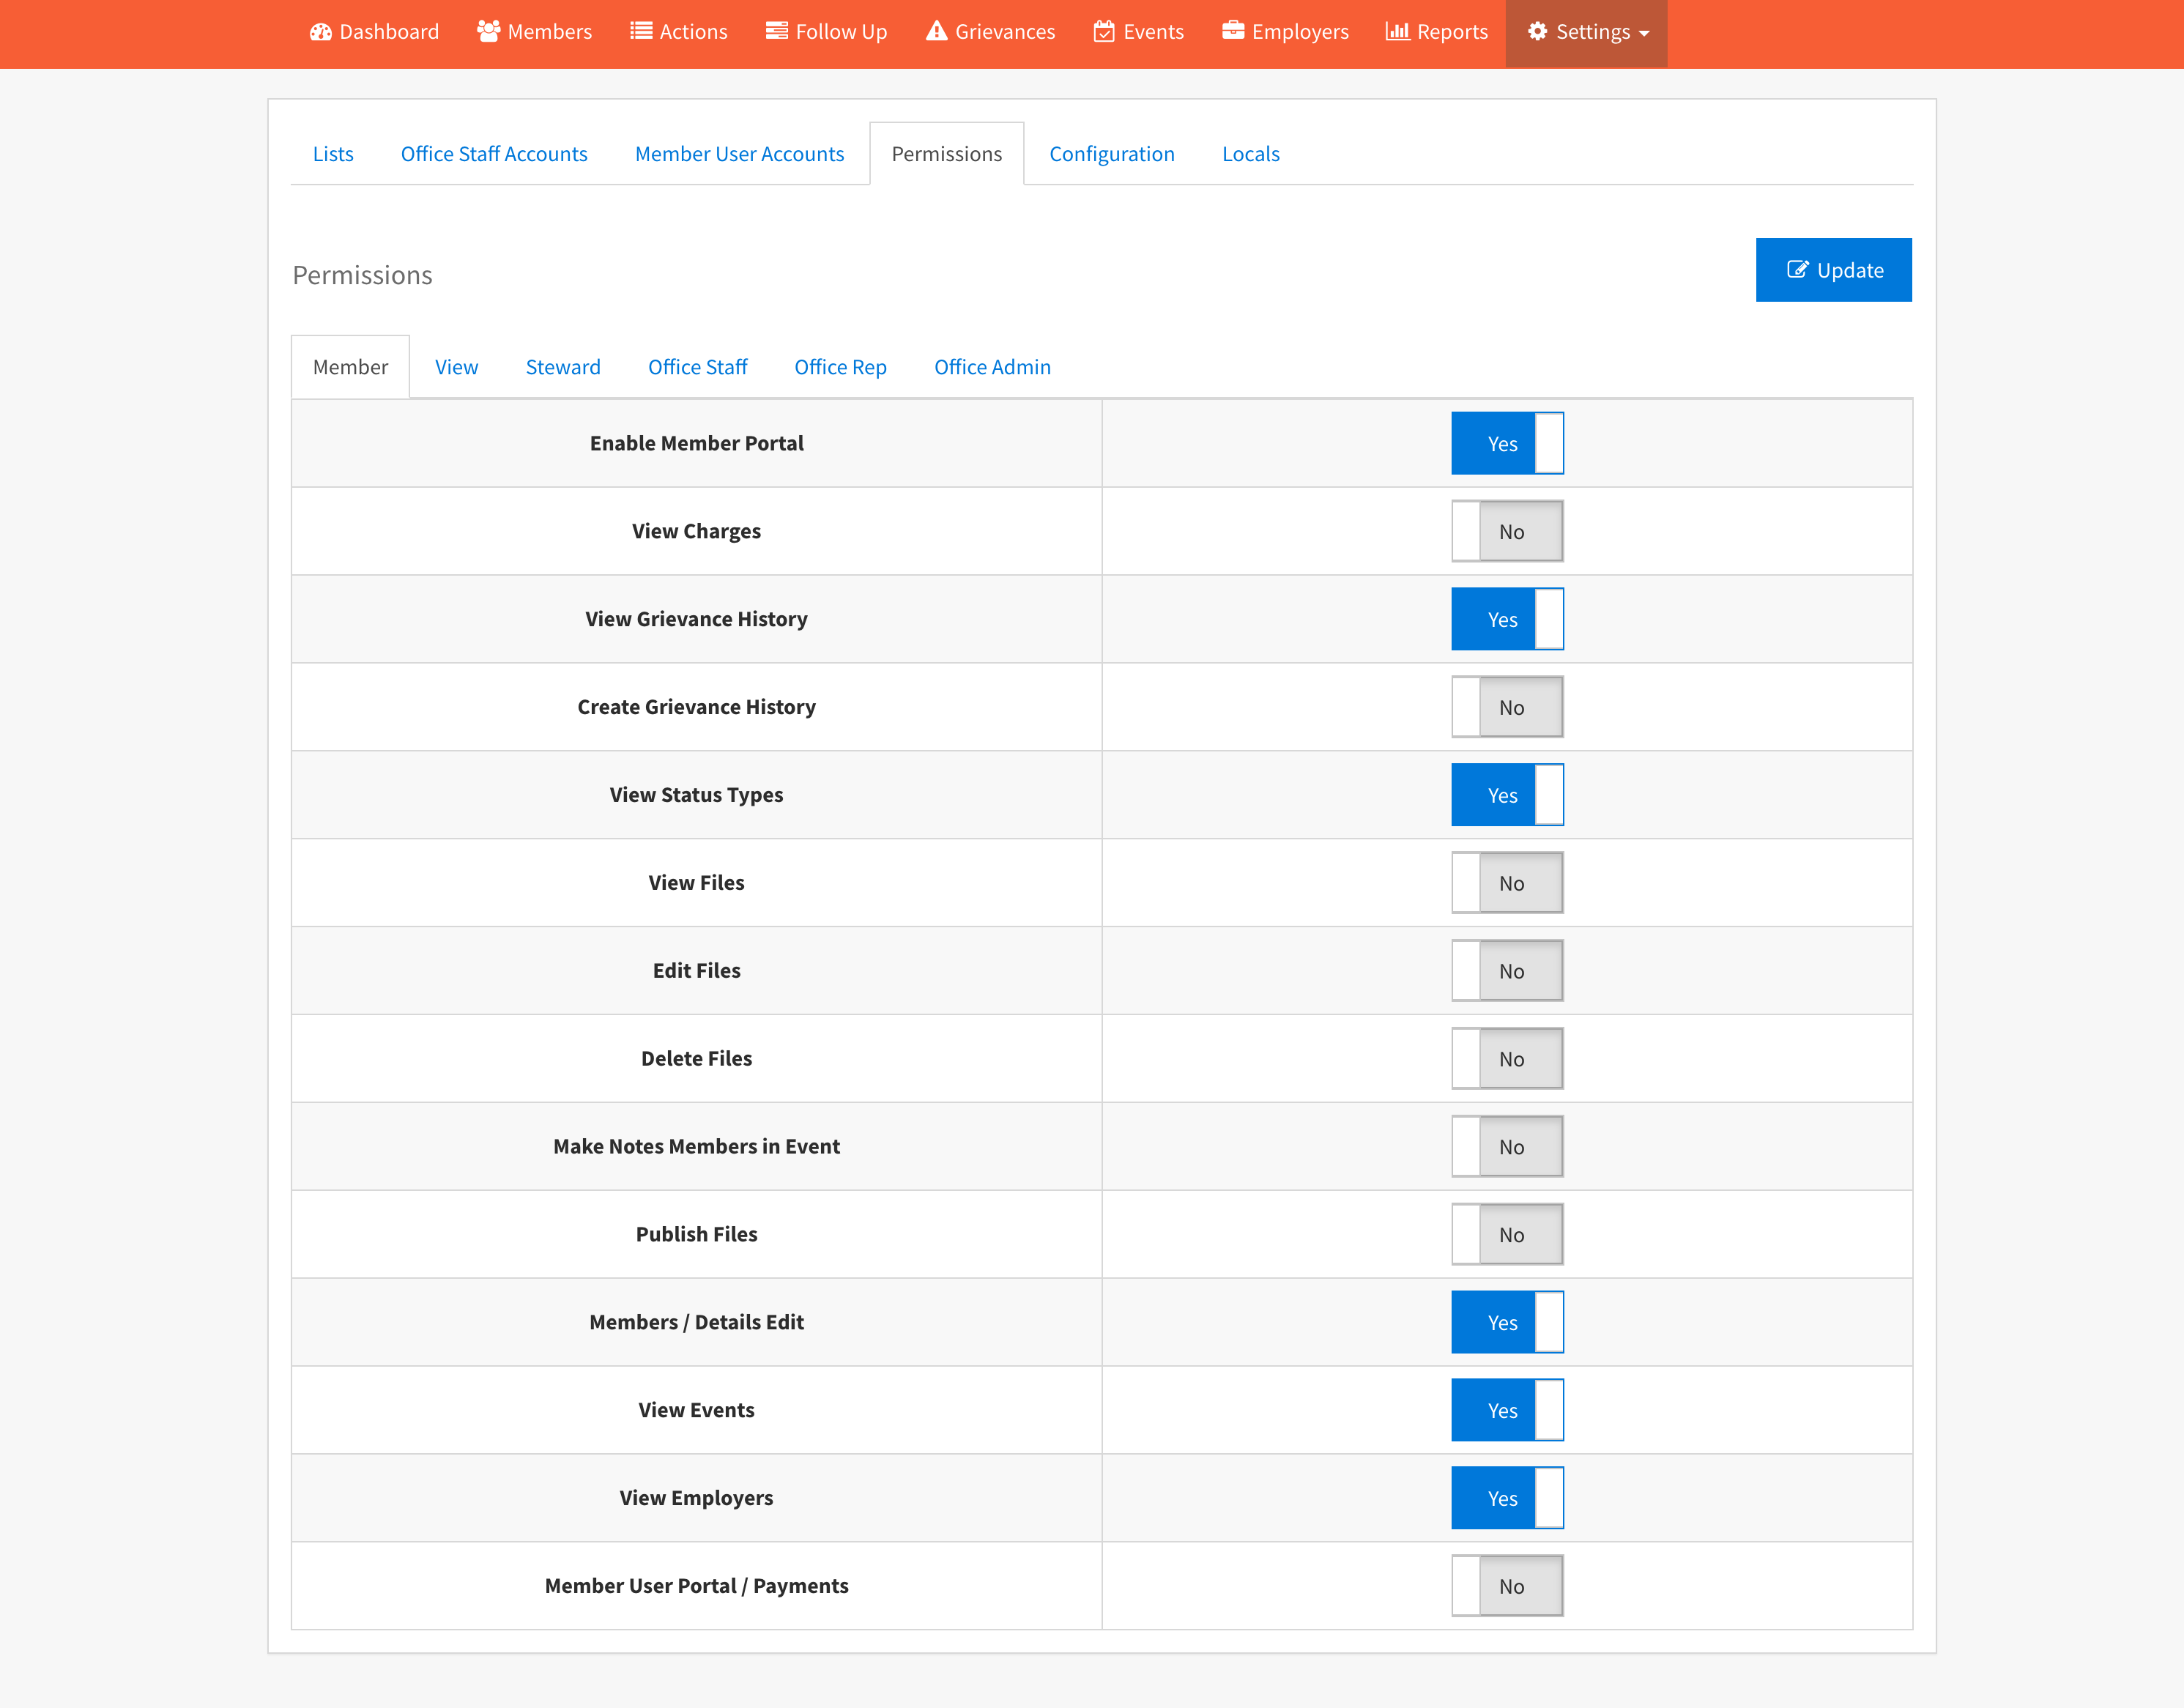
Task: Click the Events calendar icon
Action: [1104, 31]
